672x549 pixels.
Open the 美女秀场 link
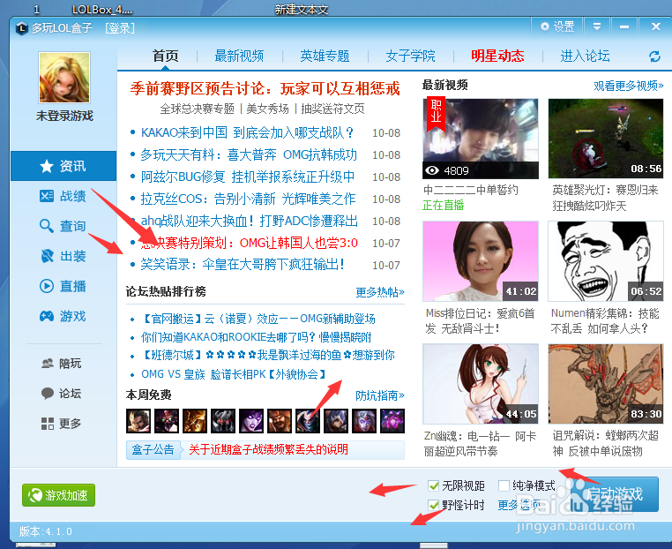click(267, 109)
